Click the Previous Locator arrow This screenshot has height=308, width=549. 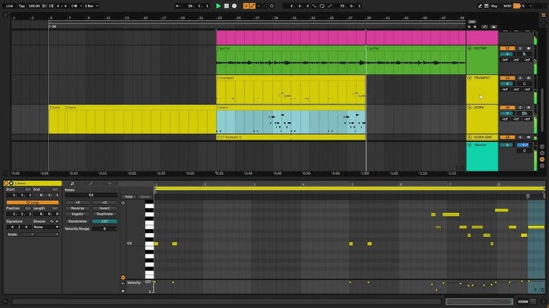469,27
